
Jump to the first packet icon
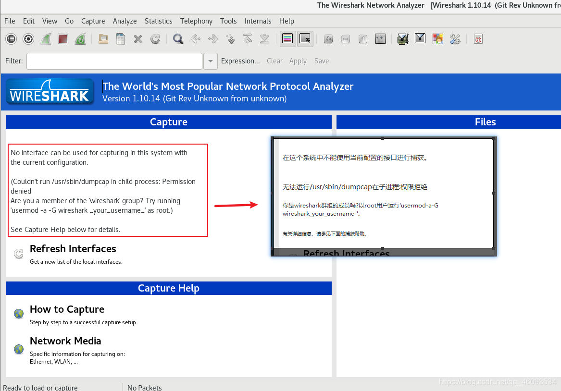pos(247,38)
